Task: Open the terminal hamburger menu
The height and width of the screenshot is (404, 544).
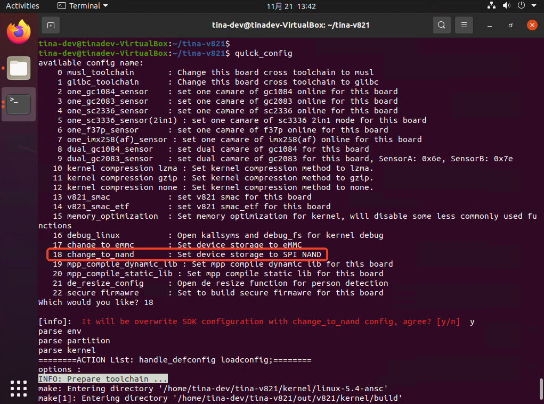Action: tap(464, 25)
